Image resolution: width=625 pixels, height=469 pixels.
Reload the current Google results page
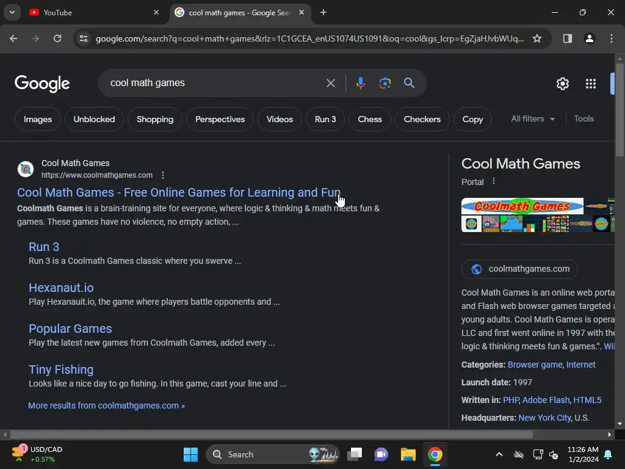click(57, 38)
